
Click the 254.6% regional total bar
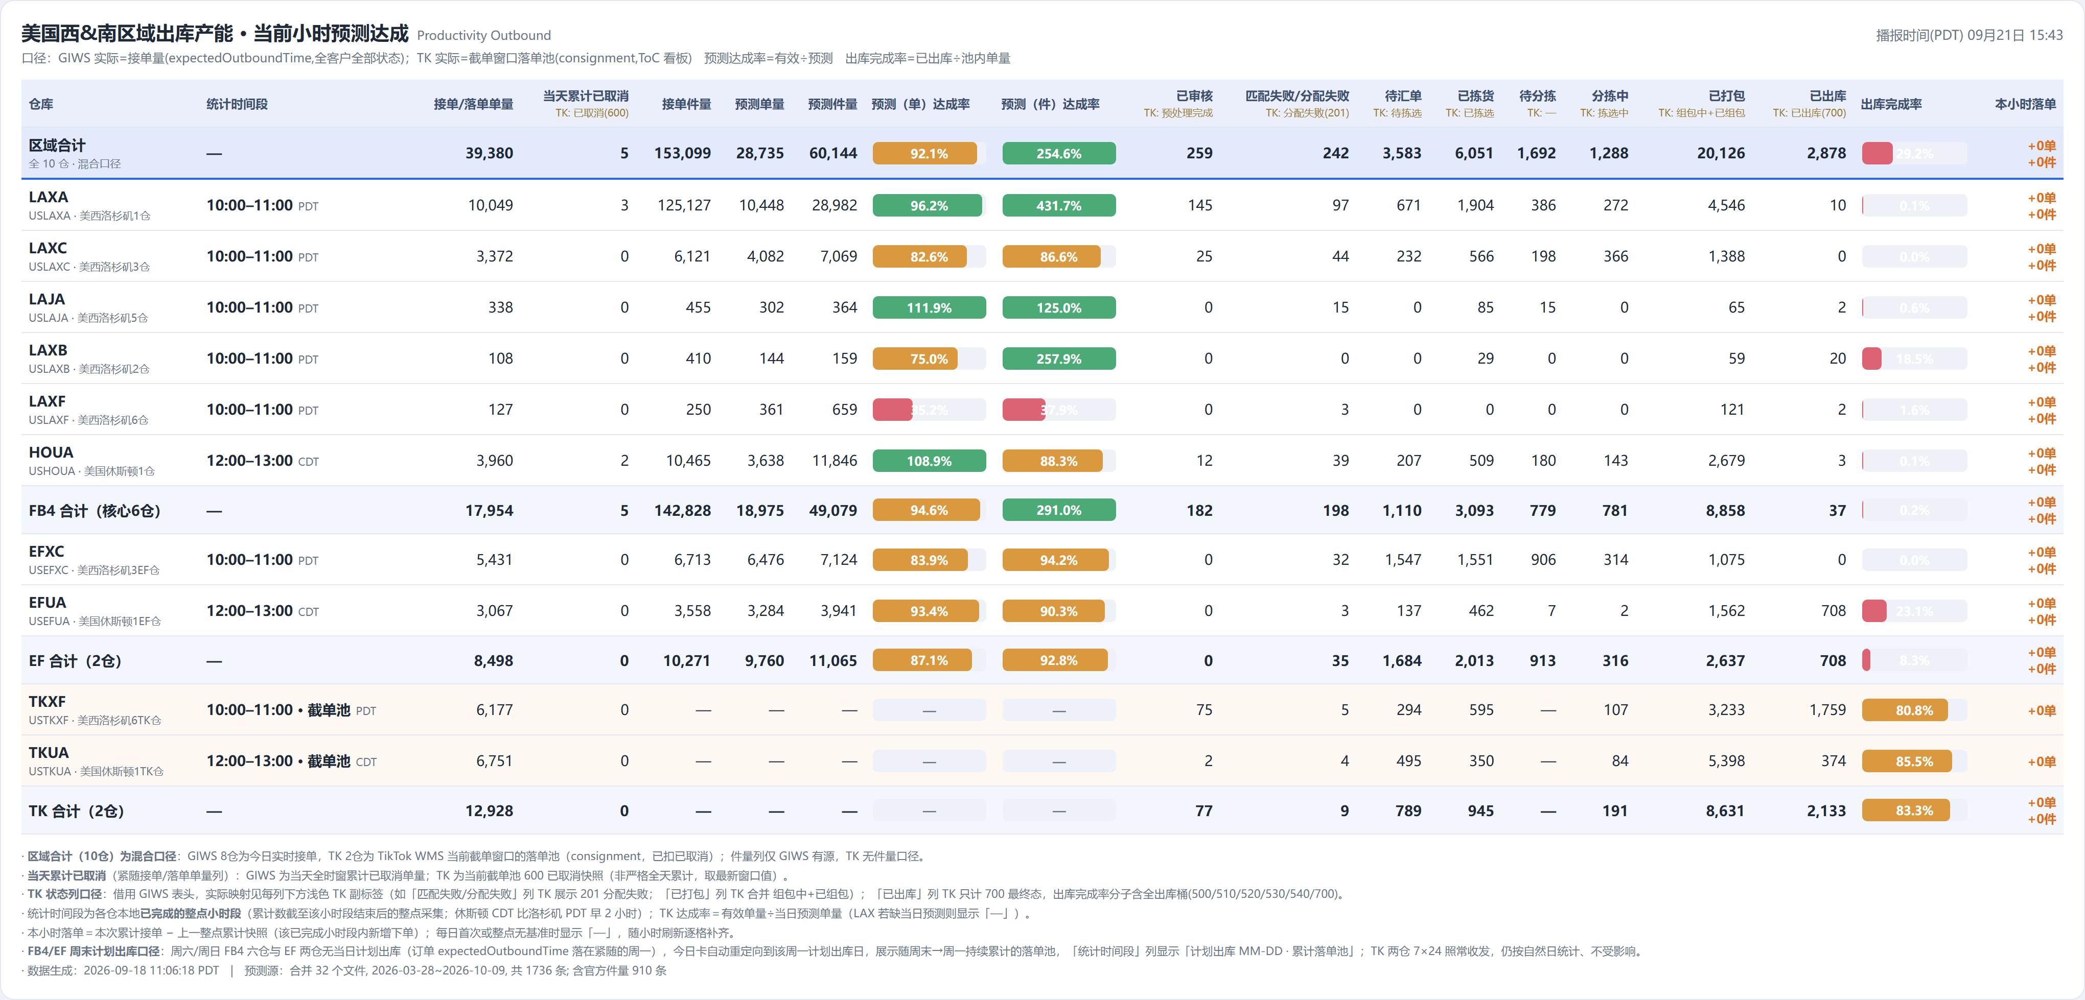click(x=1059, y=154)
